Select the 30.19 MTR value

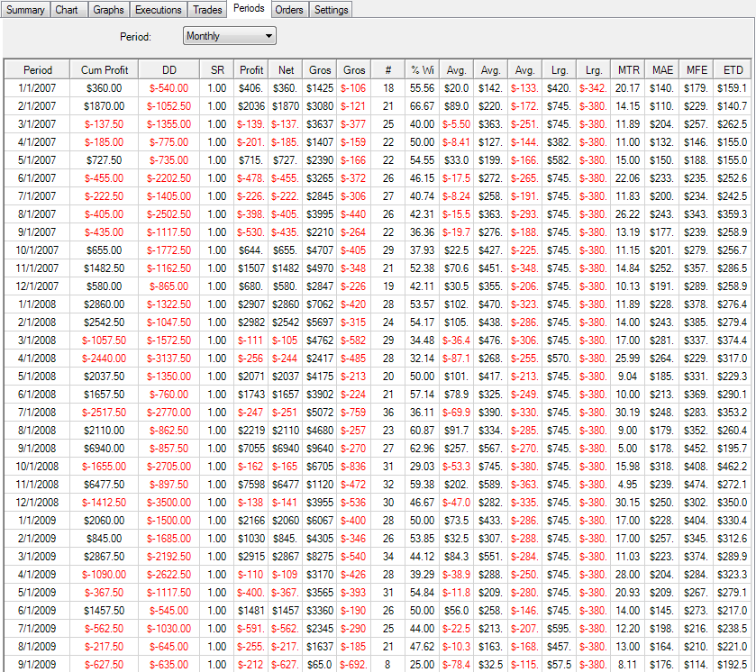click(628, 413)
